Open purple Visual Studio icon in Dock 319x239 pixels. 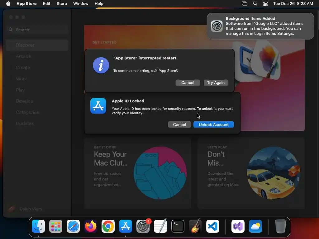(238, 226)
